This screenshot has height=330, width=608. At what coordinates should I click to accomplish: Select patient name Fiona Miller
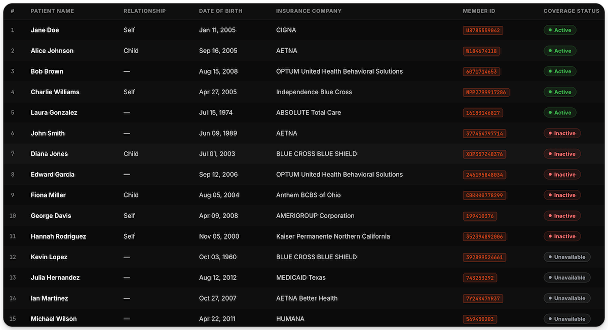(48, 195)
